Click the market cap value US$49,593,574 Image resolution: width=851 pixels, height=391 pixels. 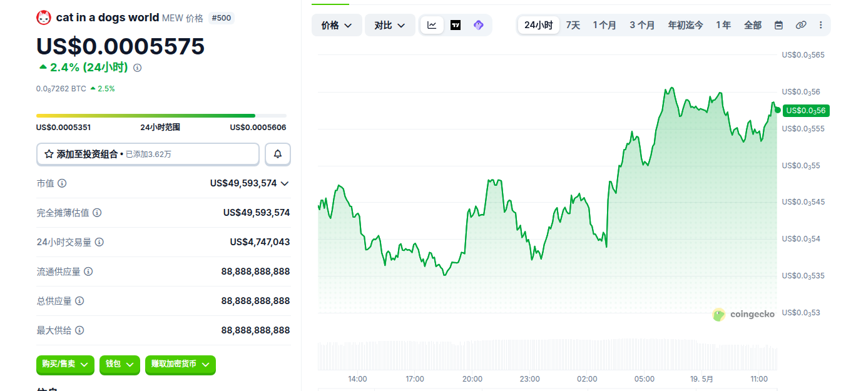(x=243, y=183)
